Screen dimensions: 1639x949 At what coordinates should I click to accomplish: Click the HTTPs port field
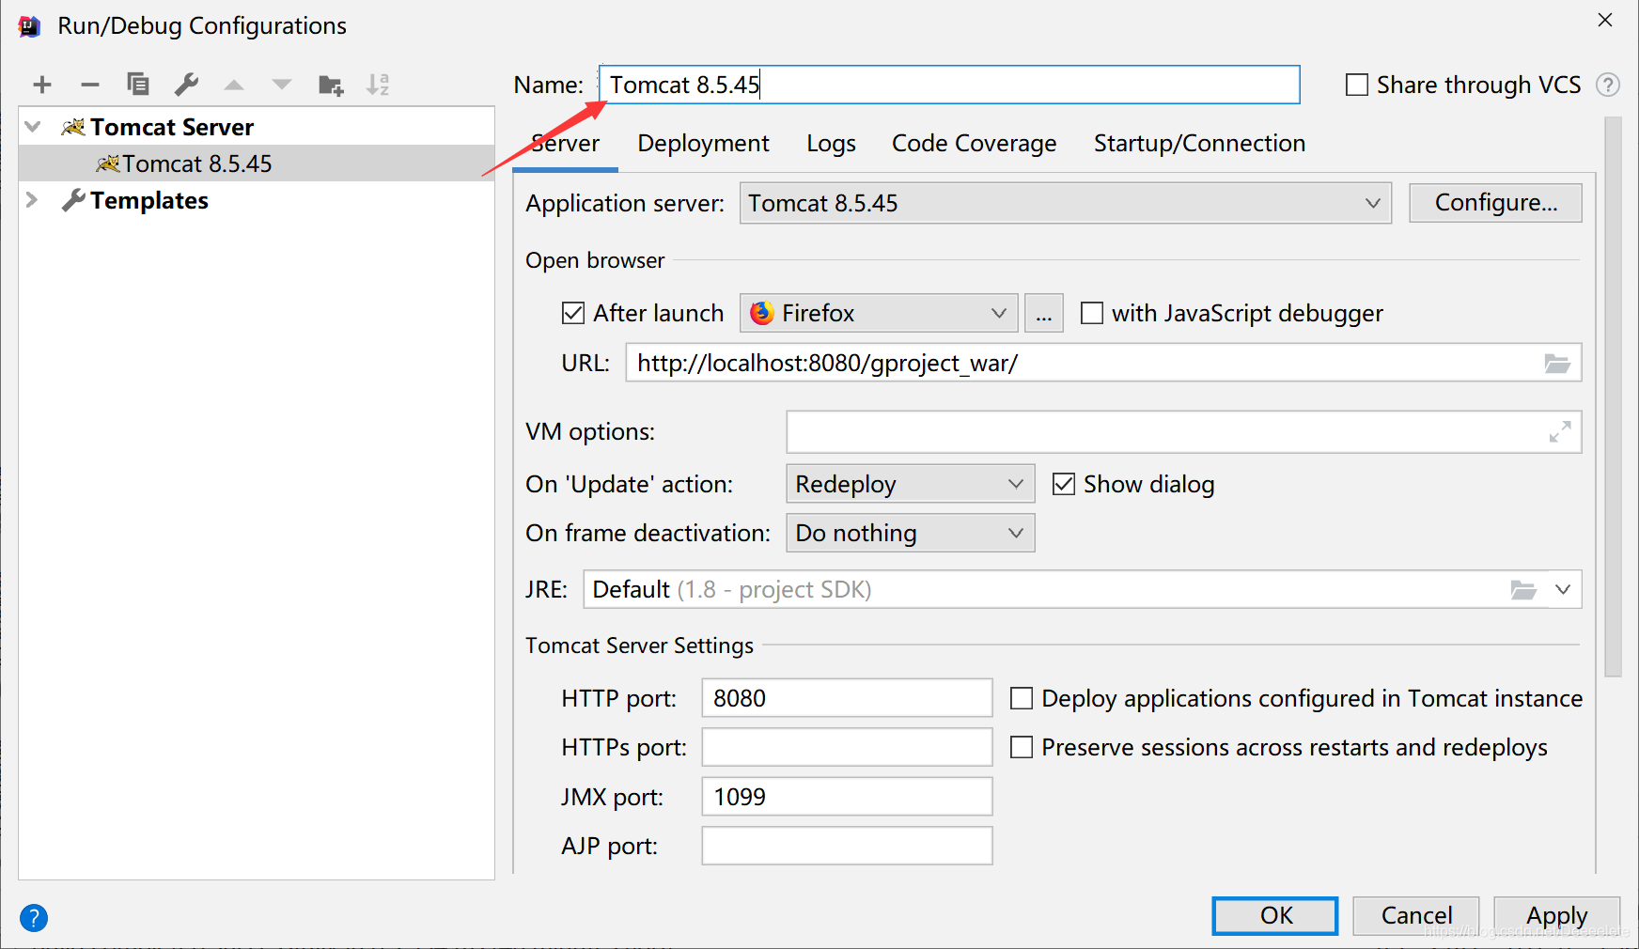(x=847, y=747)
